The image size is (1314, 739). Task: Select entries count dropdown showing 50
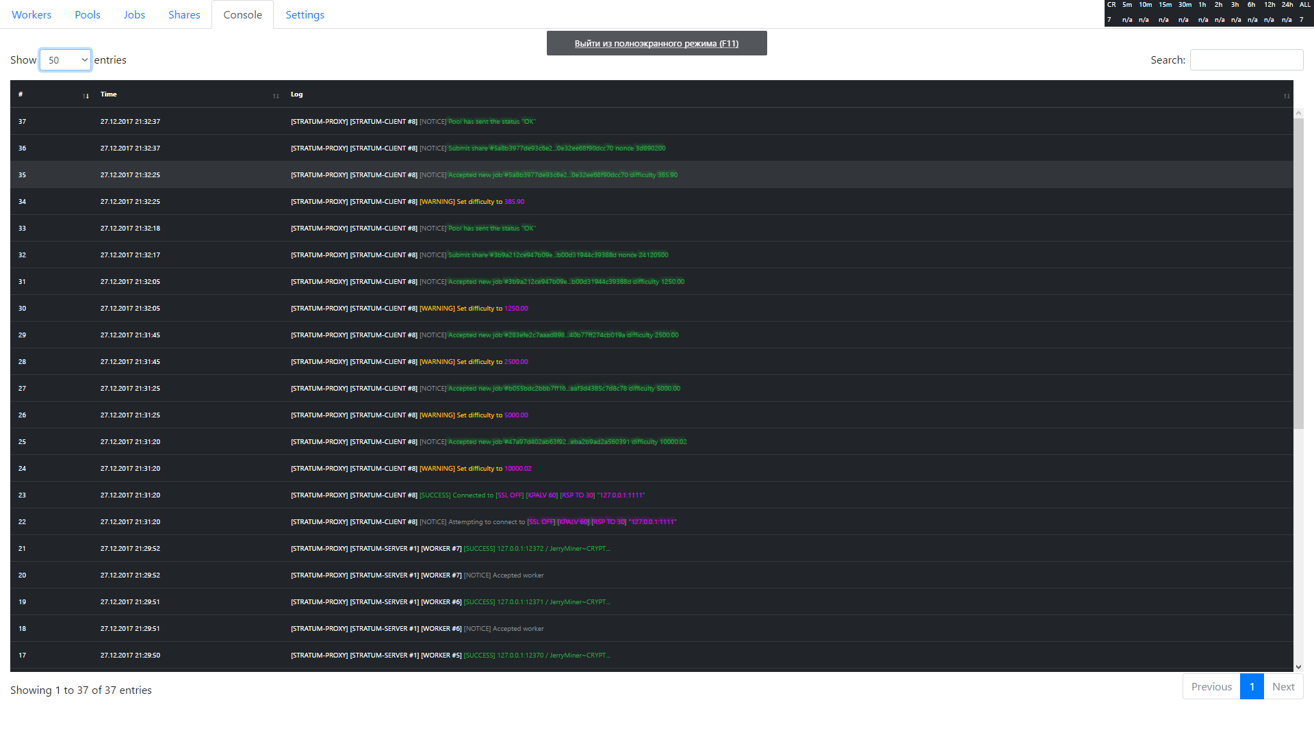65,60
